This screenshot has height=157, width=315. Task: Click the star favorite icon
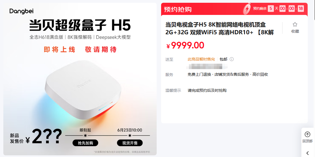295,25
